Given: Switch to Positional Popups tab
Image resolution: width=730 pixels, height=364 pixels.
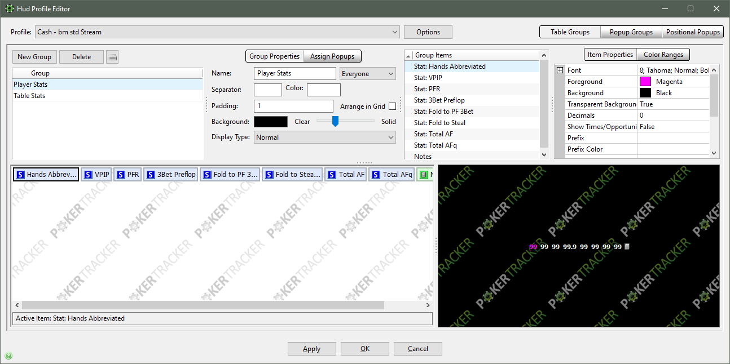Looking at the screenshot, I should 693,32.
